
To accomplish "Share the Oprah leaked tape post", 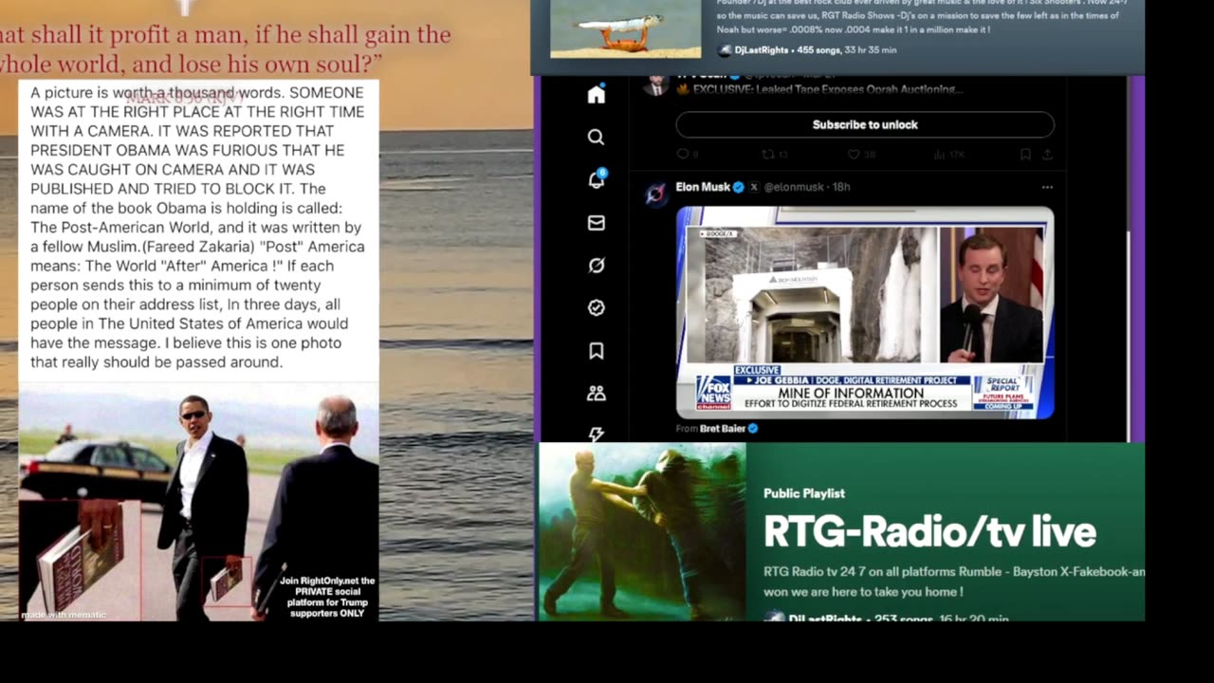I will click(1047, 154).
